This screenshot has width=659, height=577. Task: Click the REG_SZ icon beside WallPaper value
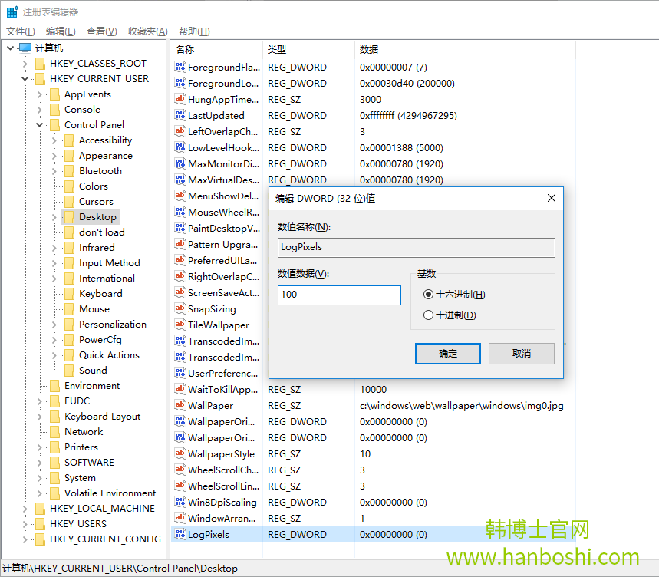coord(181,405)
